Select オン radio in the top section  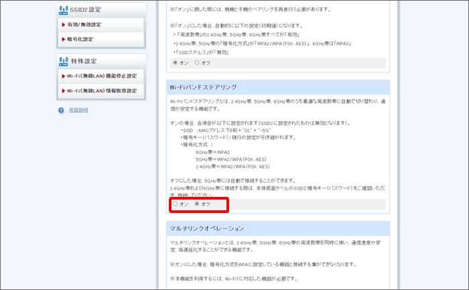[x=176, y=62]
